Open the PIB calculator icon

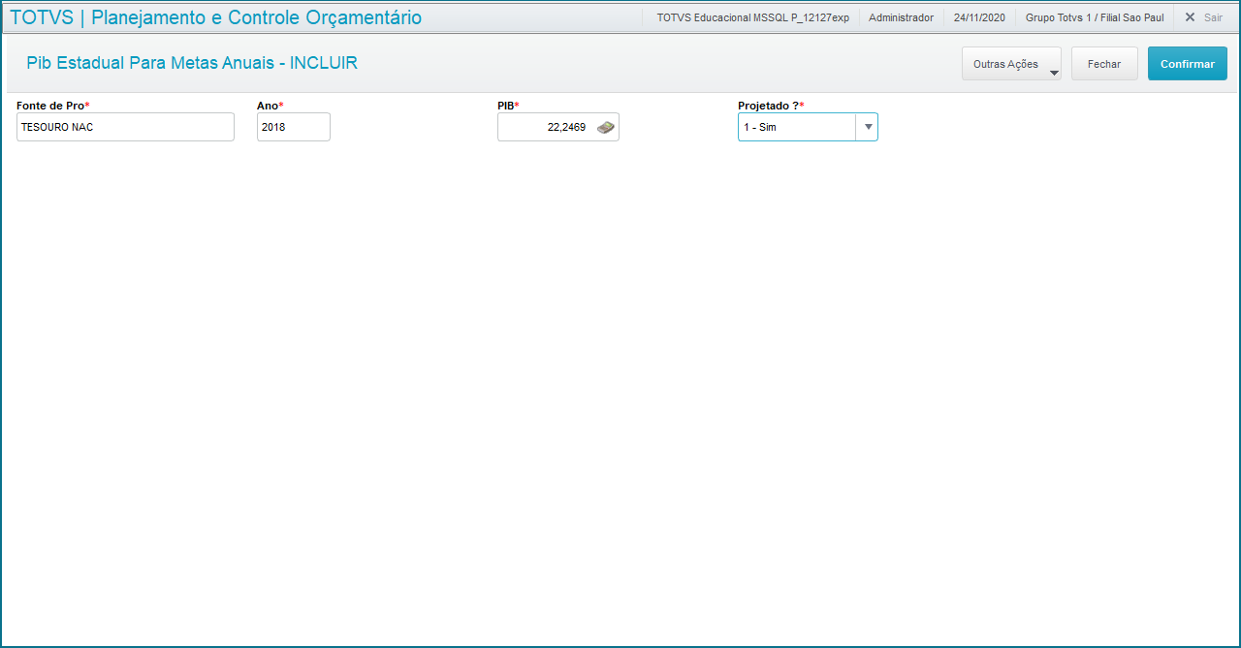605,127
